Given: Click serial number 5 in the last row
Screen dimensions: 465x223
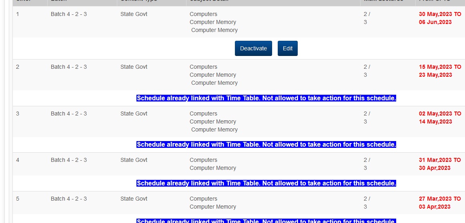Looking at the screenshot, I should click(x=18, y=199).
